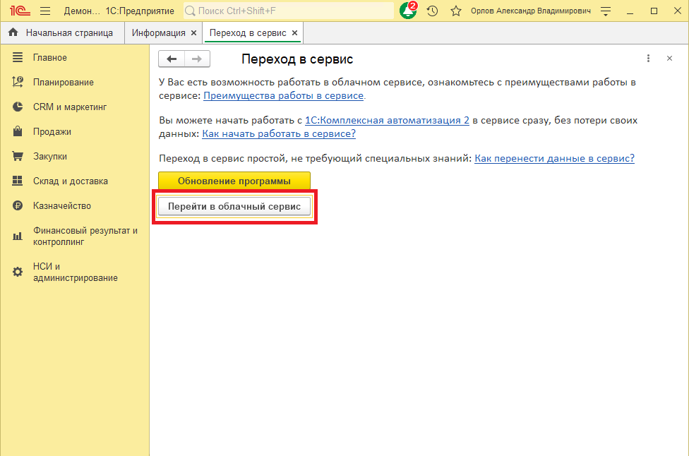Click the CRM и маркетинг pie icon
Viewport: 689px width, 456px height.
pos(18,107)
